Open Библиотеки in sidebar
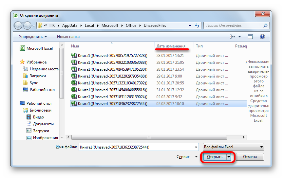 (37, 110)
